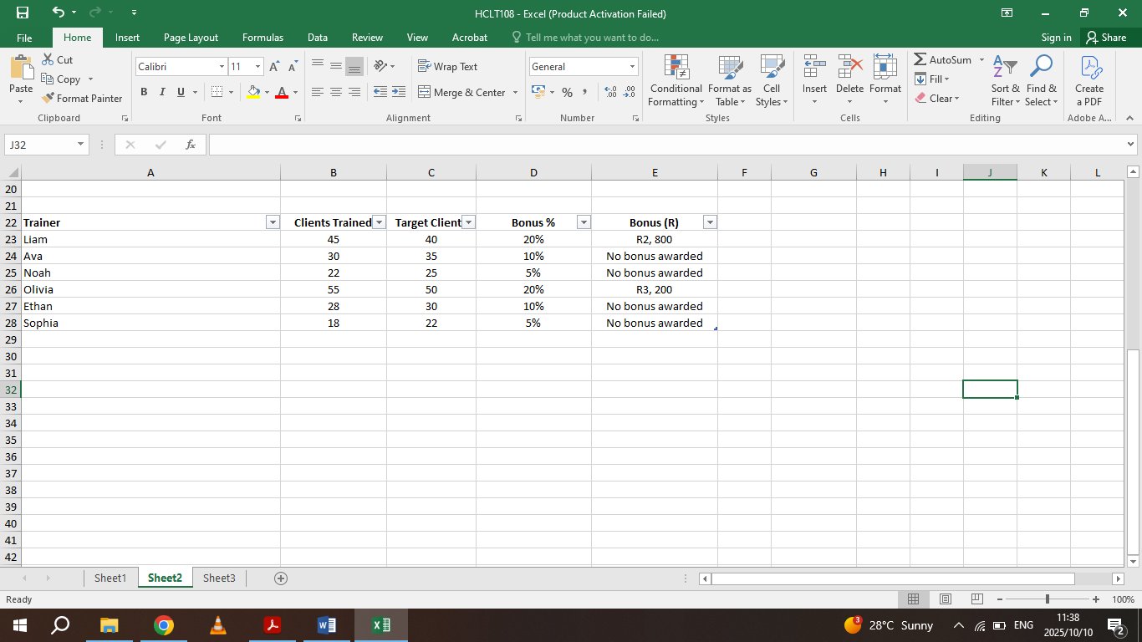Image resolution: width=1142 pixels, height=642 pixels.
Task: Open the font size dropdown
Action: [257, 66]
